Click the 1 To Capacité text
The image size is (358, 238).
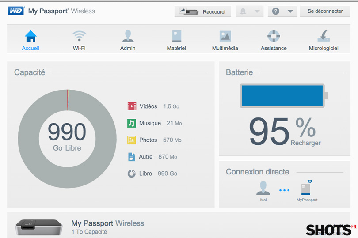89,232
